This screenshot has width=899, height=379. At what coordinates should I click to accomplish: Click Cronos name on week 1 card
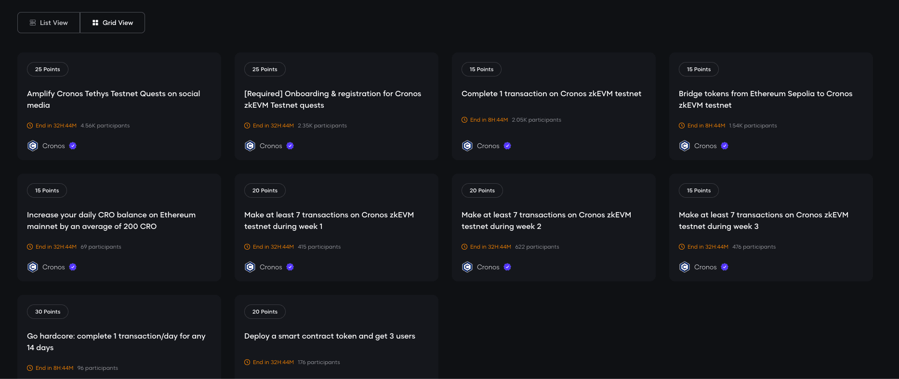point(271,267)
